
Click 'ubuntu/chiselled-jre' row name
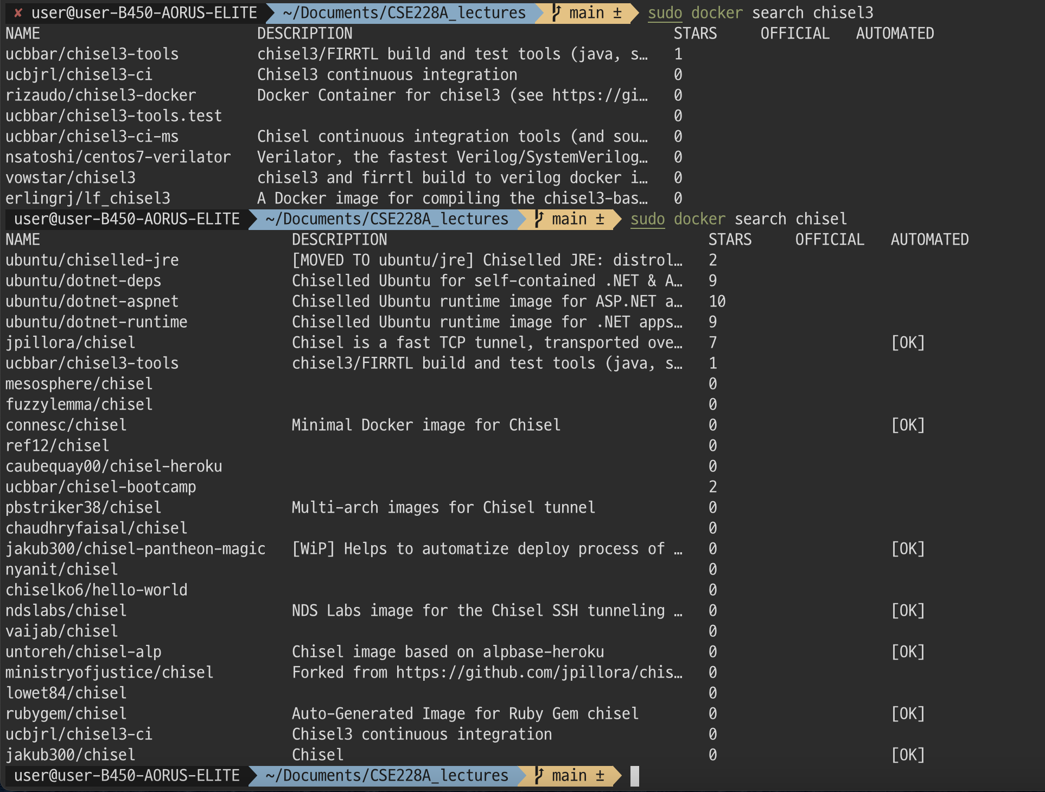pyautogui.click(x=92, y=260)
